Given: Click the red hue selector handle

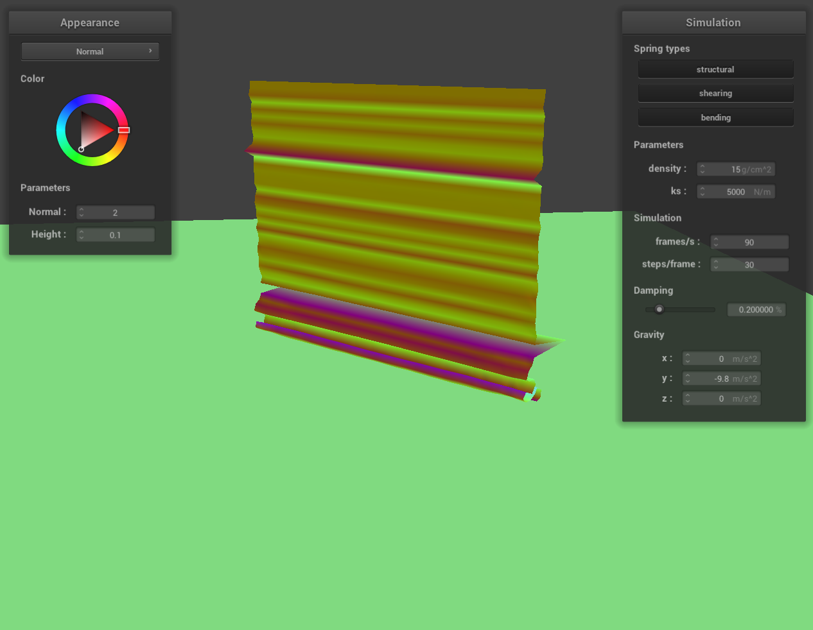Looking at the screenshot, I should tap(124, 130).
